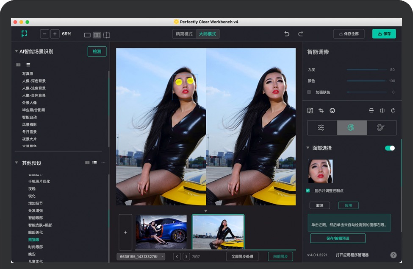Click the undo arrow in top toolbar
Screen dimensions: 413x269
287,34
